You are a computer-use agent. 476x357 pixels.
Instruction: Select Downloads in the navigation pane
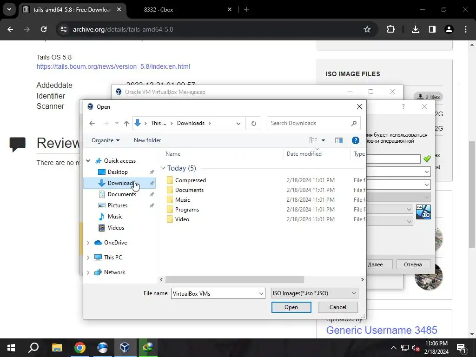[x=120, y=183]
